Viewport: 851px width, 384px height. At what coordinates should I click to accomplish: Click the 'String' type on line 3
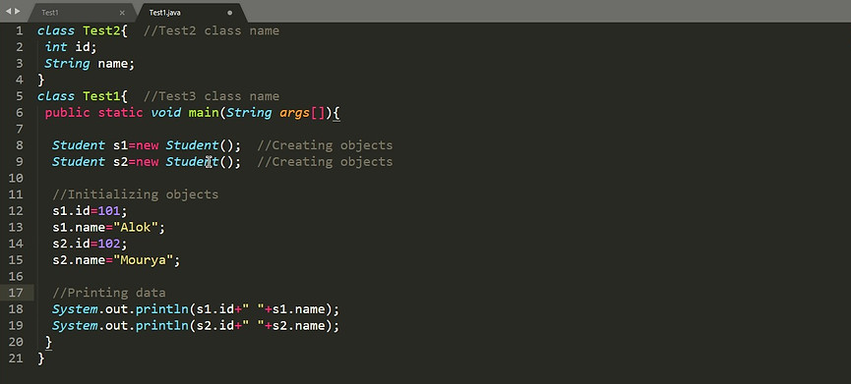coord(67,64)
